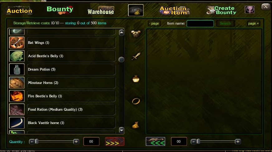Viewport: 272px width, 152px height.
Task: Select the gold ring category icon
Action: pyautogui.click(x=136, y=101)
